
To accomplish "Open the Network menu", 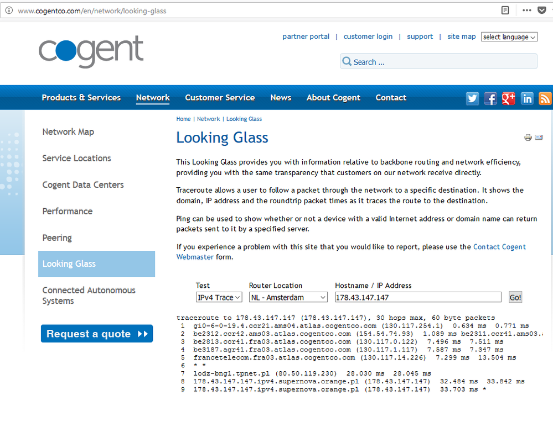I will [153, 98].
